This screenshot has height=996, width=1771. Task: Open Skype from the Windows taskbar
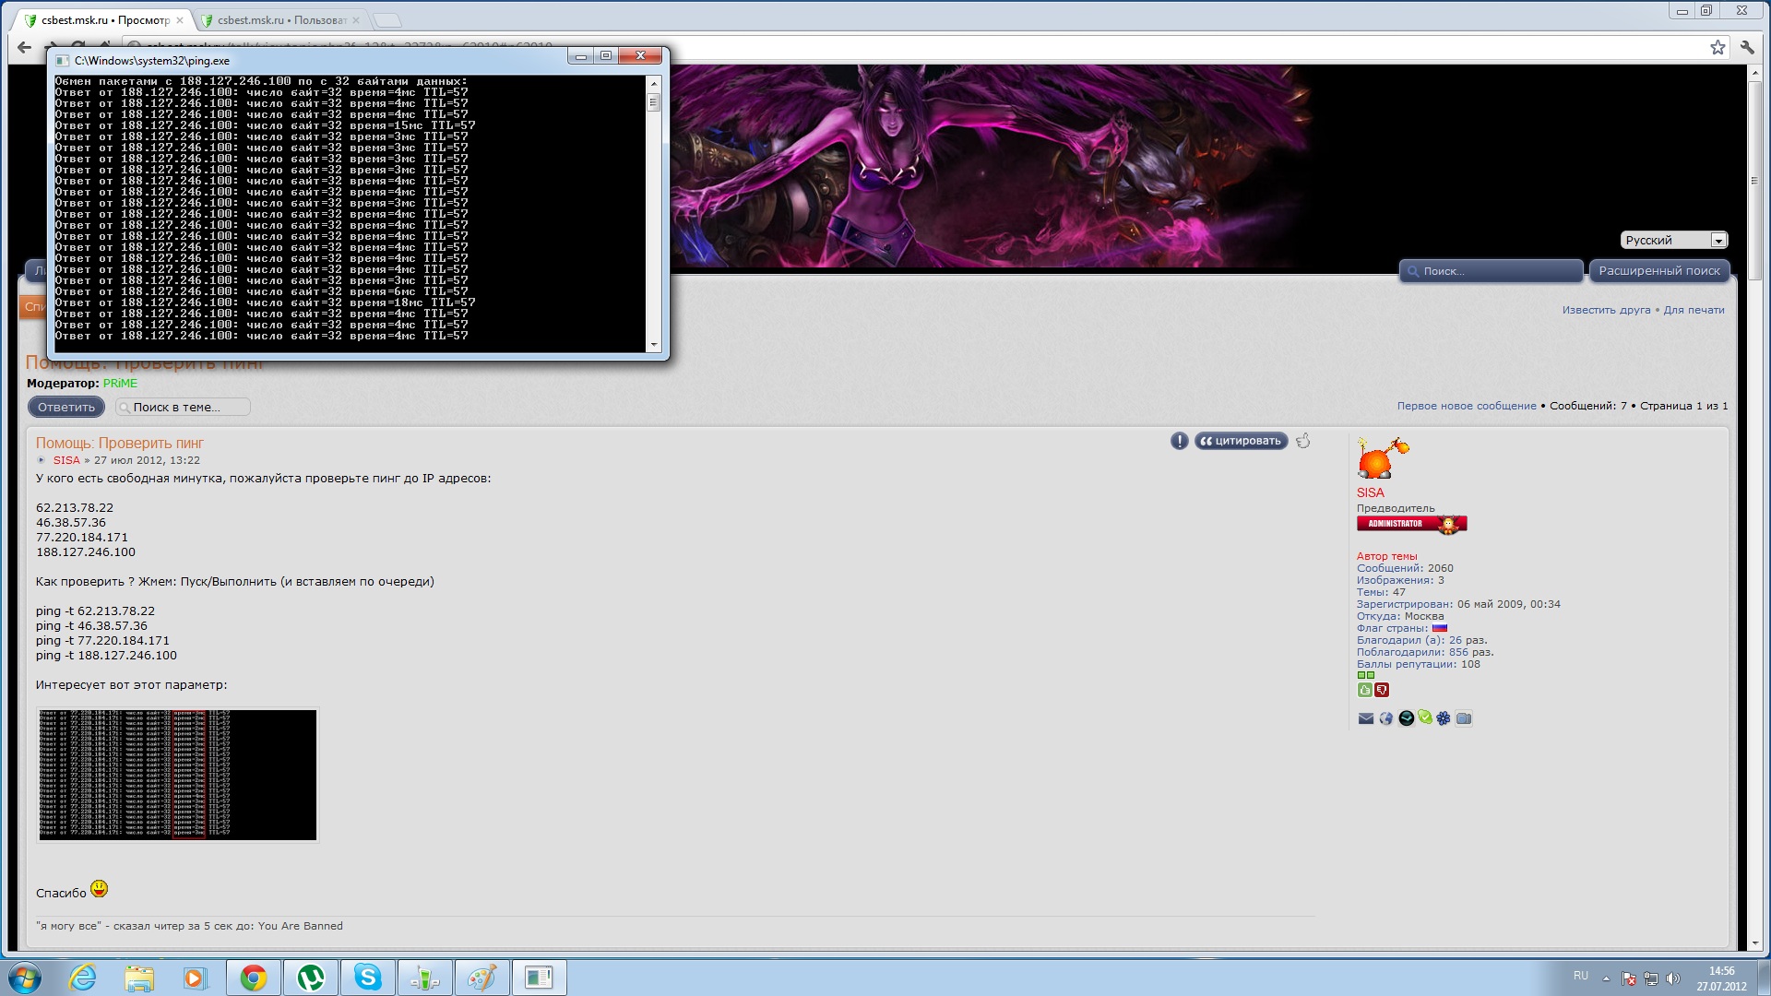[x=367, y=978]
